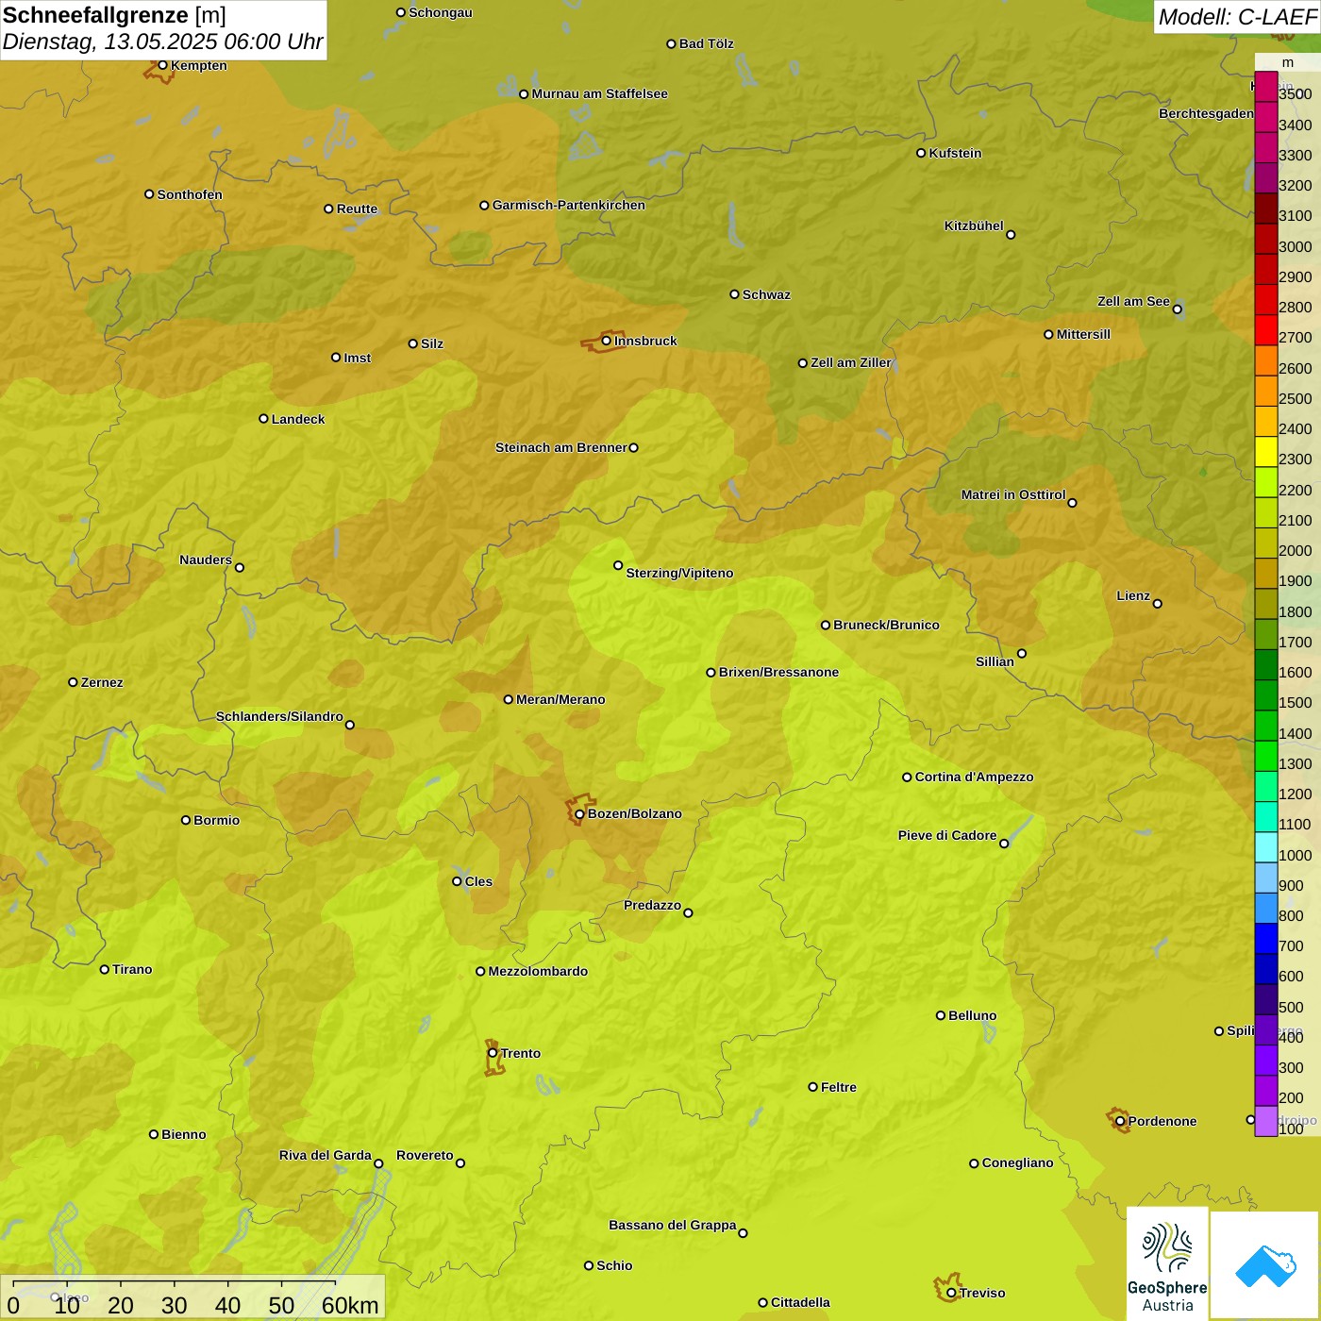Viewport: 1321px width, 1321px height.
Task: Click the Sonthofen location dot
Action: pyautogui.click(x=149, y=194)
